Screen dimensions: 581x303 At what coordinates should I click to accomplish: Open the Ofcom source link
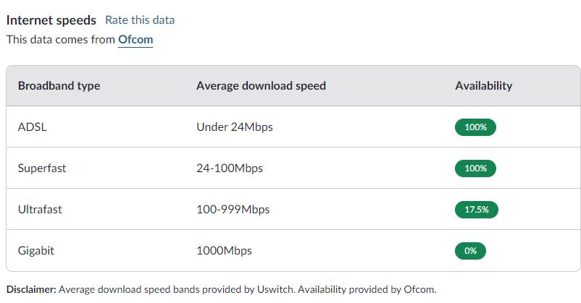click(x=135, y=40)
